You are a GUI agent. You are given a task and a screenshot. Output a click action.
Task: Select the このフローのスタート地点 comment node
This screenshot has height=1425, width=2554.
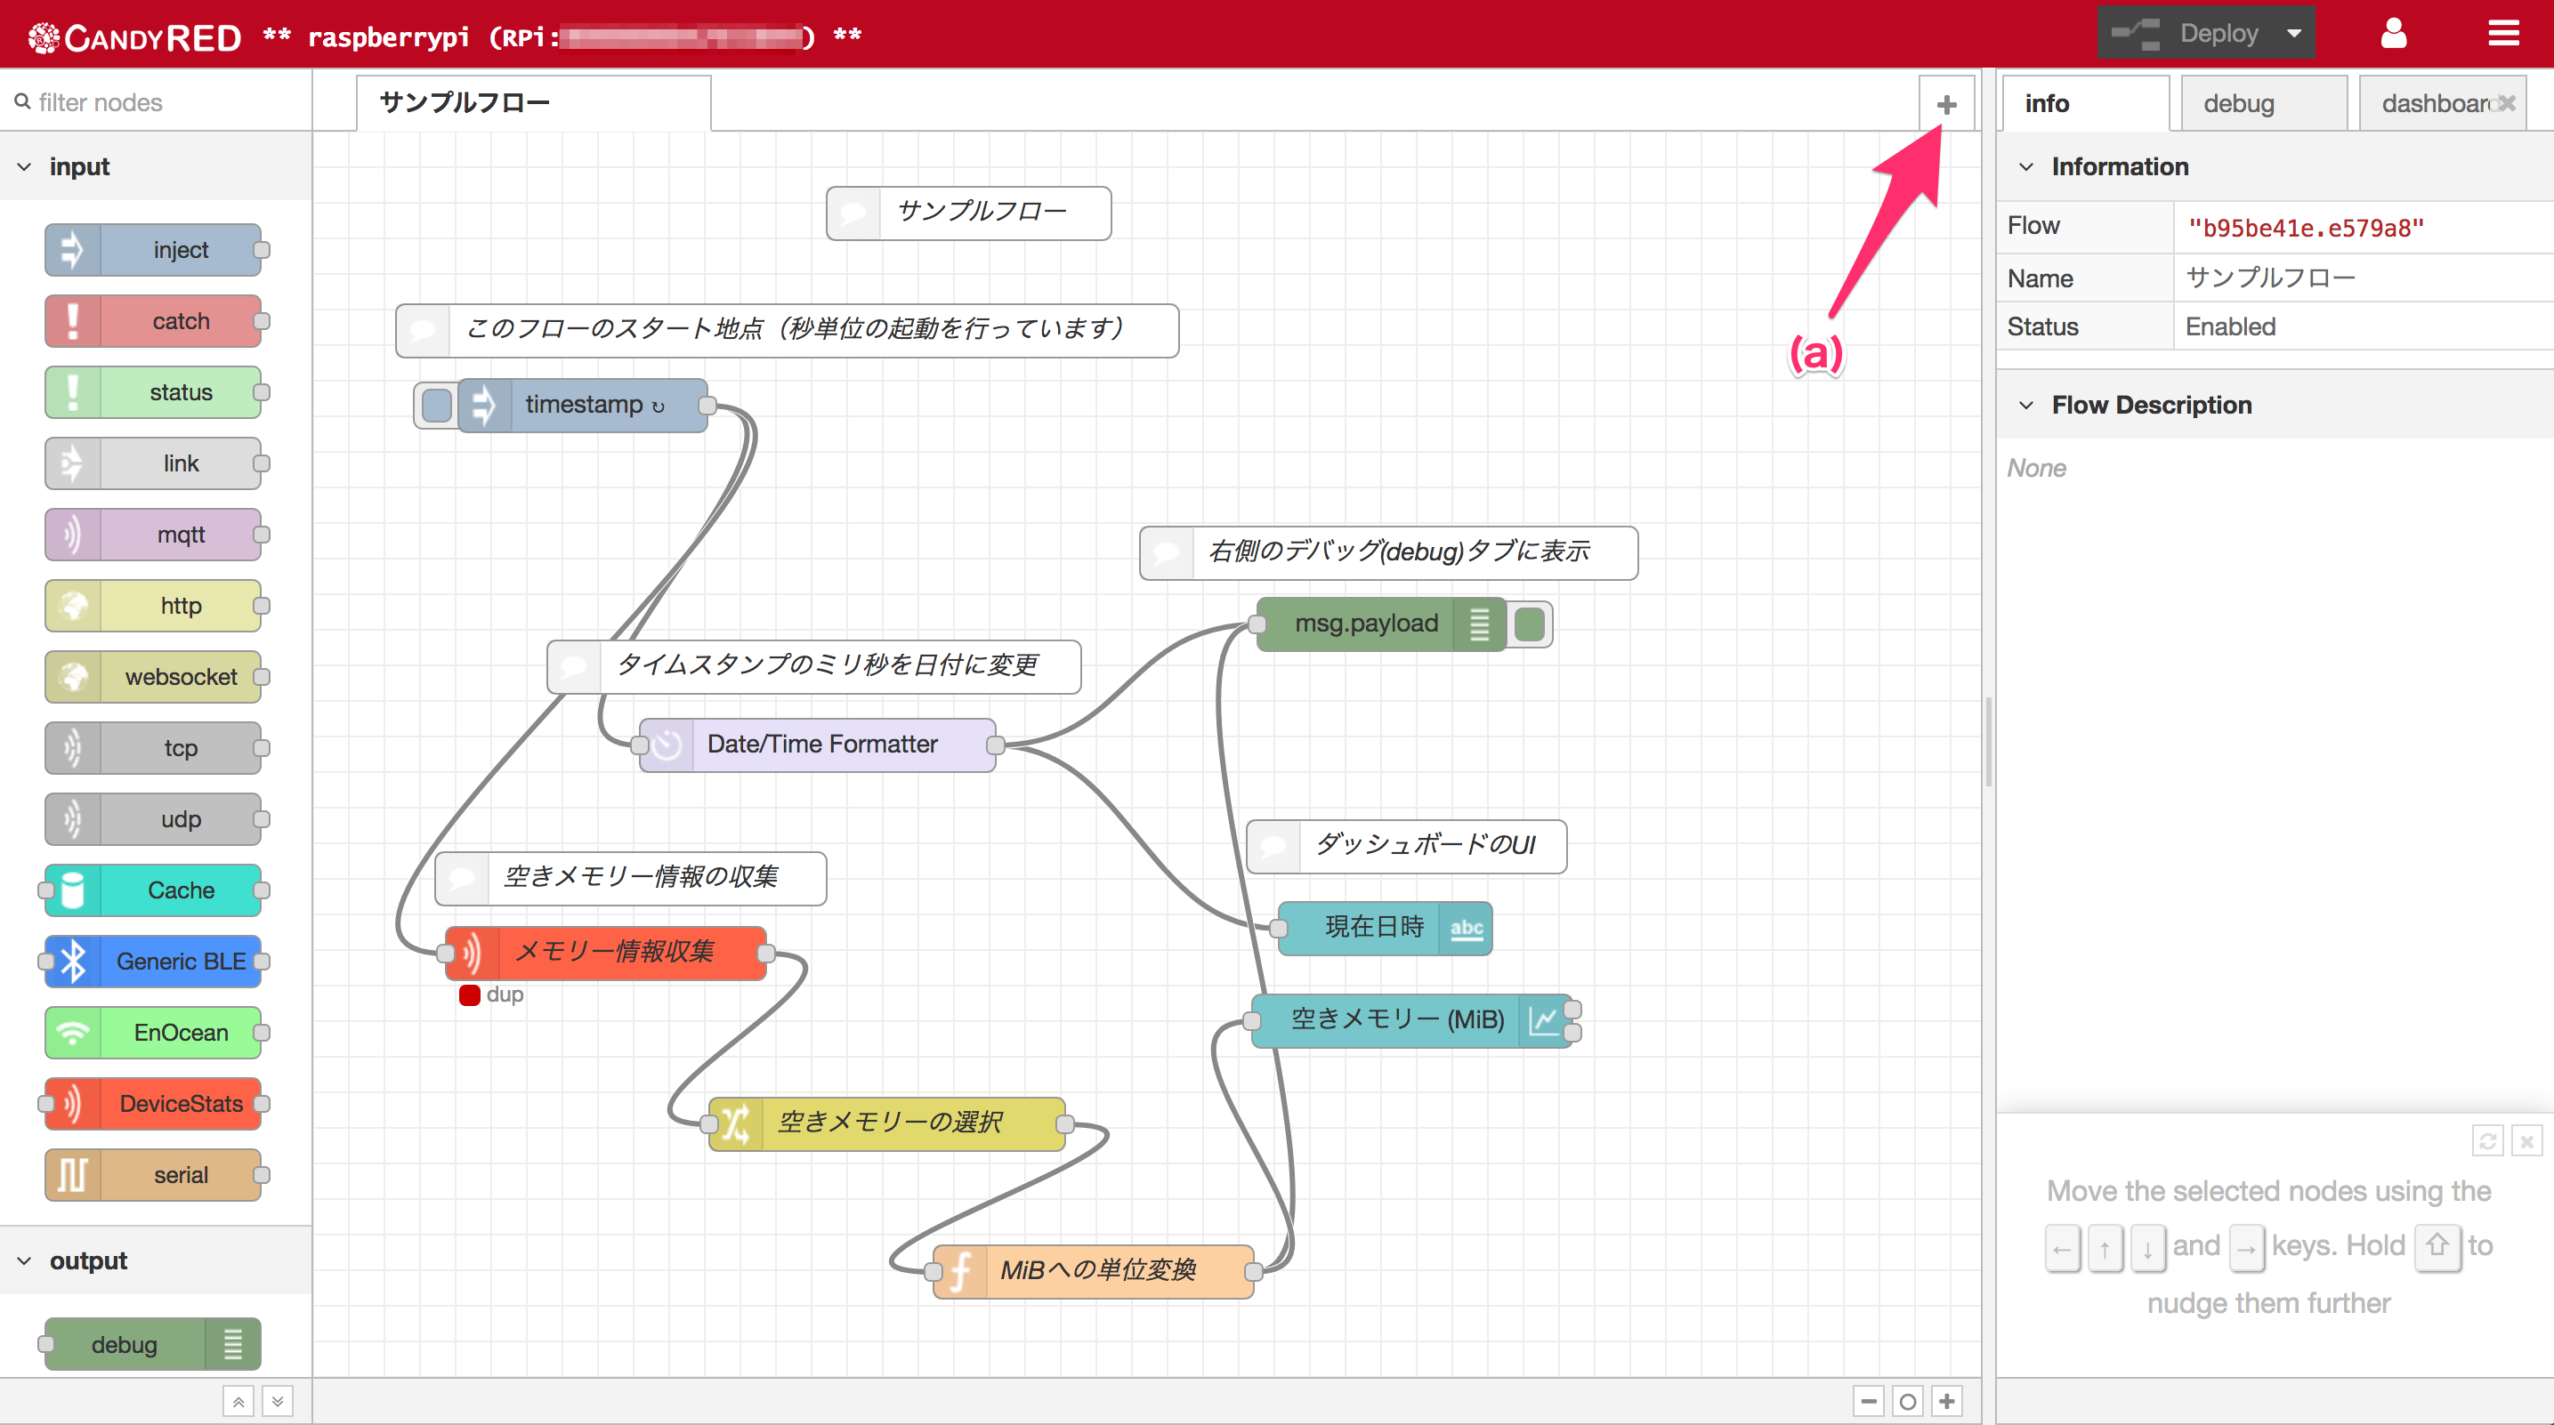click(x=788, y=330)
